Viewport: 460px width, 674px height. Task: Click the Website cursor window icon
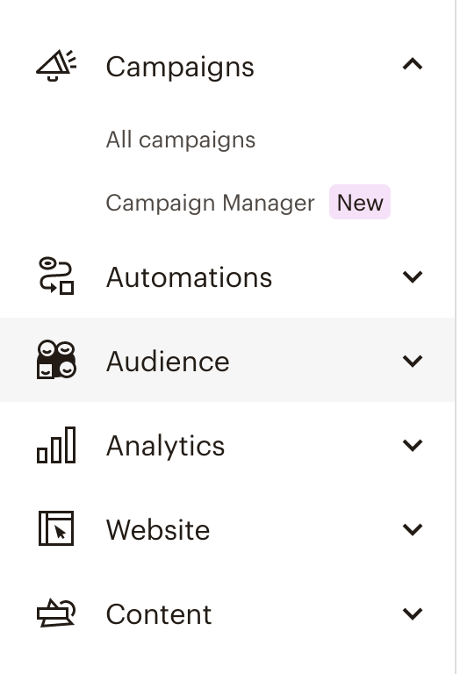(x=56, y=528)
